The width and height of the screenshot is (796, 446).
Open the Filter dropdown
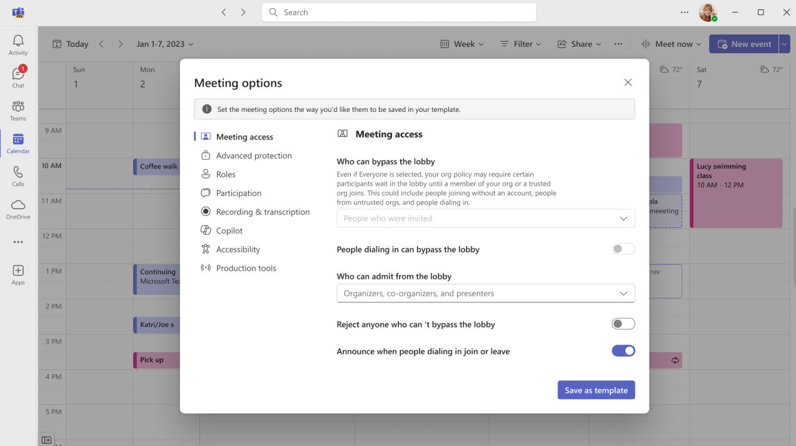pyautogui.click(x=521, y=44)
